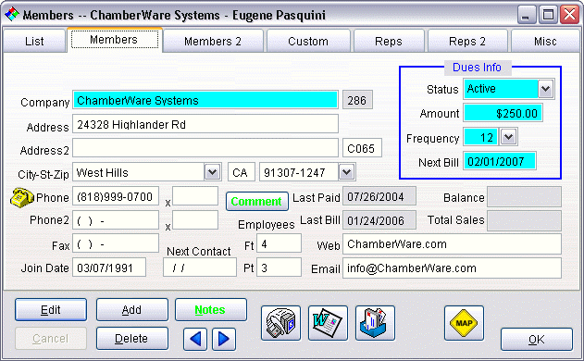Expand the Status dropdown in Dues Info
Image resolution: width=584 pixels, height=361 pixels.
(x=546, y=89)
